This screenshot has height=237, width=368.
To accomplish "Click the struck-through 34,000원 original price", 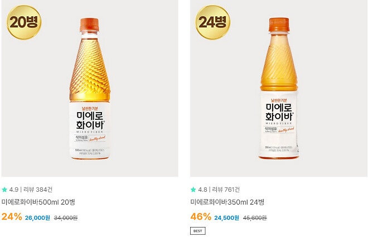I will [x=66, y=218].
